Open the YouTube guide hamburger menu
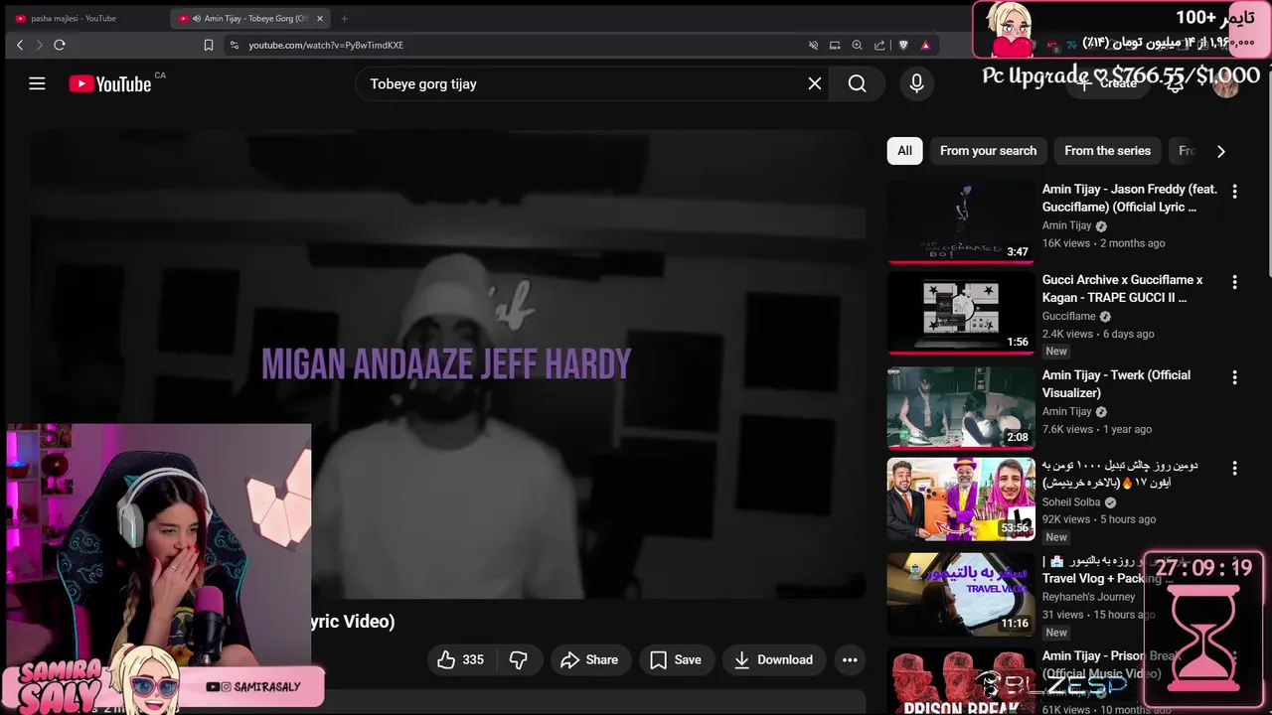 (x=37, y=83)
